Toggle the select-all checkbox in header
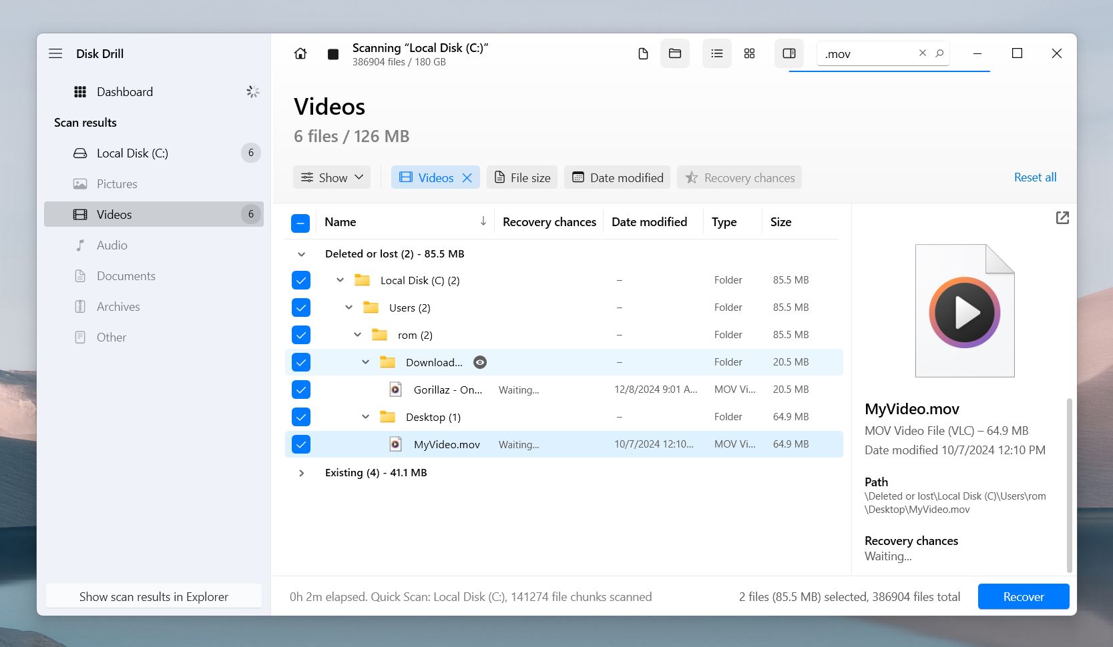 click(x=300, y=223)
